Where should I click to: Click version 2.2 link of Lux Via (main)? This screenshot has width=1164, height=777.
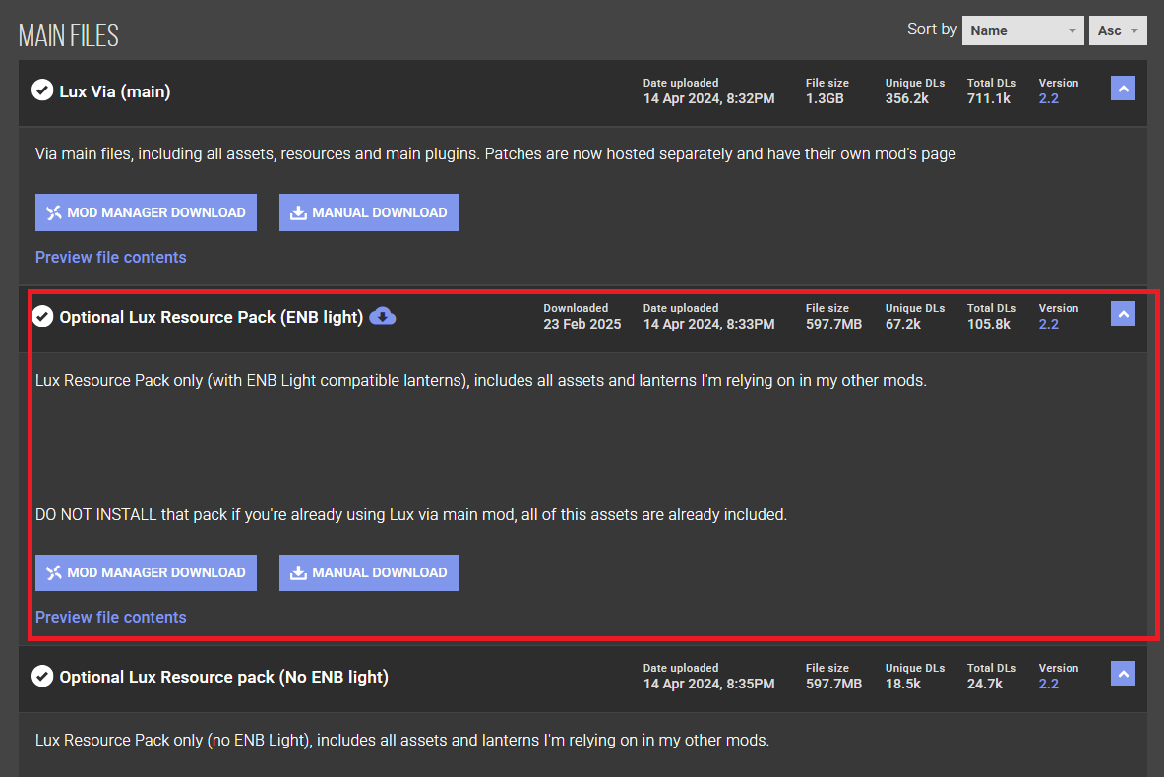click(x=1048, y=98)
